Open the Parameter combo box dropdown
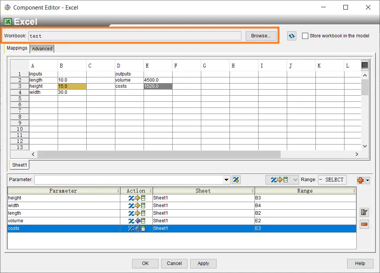This screenshot has width=380, height=273. click(226, 180)
